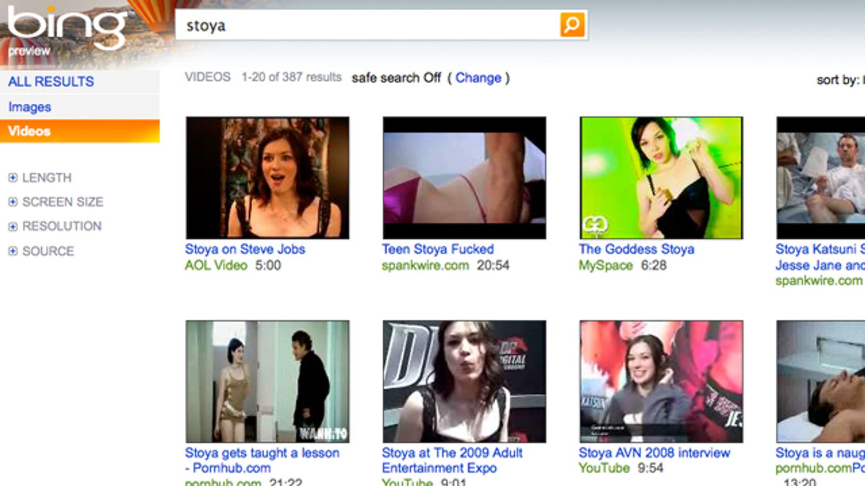Click the orange magnifier search button

572,24
